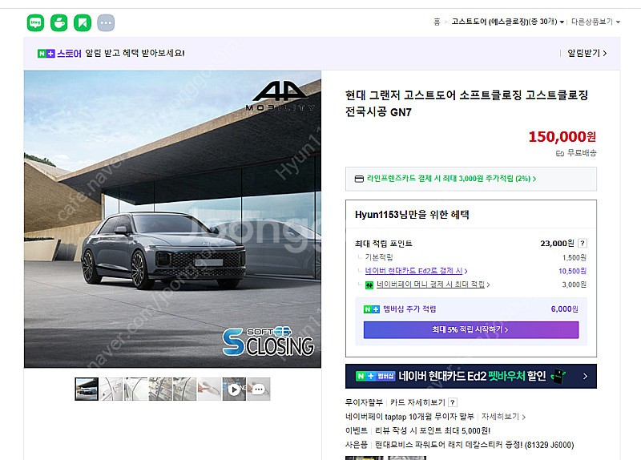Open the 다른상품보기 dropdown
The height and width of the screenshot is (460, 641).
click(595, 22)
